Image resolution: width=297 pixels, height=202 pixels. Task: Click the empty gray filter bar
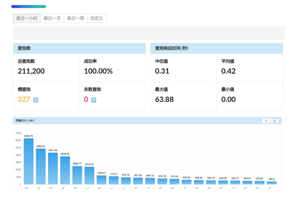(x=149, y=33)
